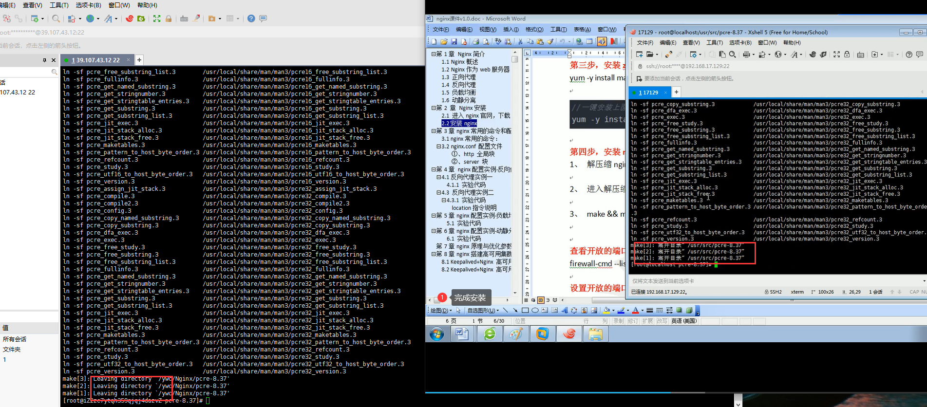The height and width of the screenshot is (407, 927).
Task: Click the Paste clipboard icon in Word toolbar
Action: coord(540,41)
